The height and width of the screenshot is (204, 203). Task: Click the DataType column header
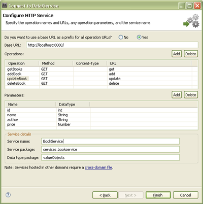point(73,105)
